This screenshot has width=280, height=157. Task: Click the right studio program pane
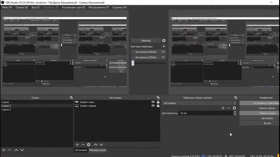pos(224,52)
